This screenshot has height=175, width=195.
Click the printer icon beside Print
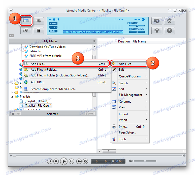114,126
